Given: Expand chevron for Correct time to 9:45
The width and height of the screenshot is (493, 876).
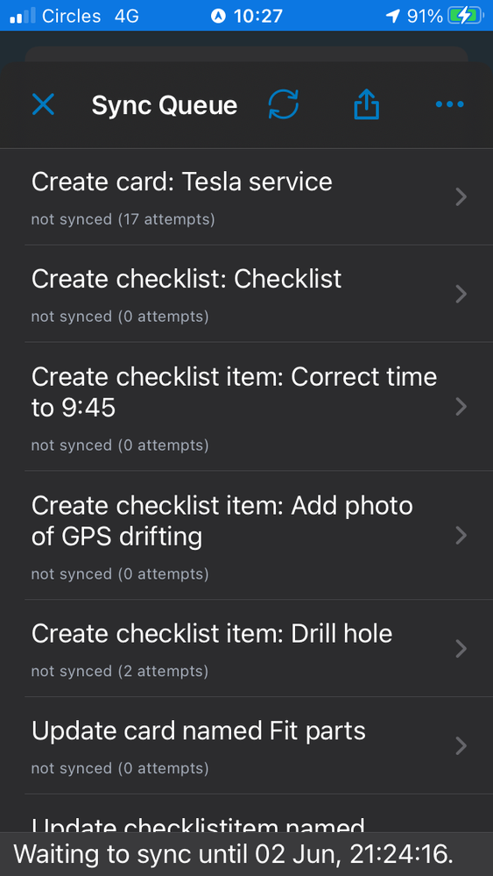Looking at the screenshot, I should 461,407.
